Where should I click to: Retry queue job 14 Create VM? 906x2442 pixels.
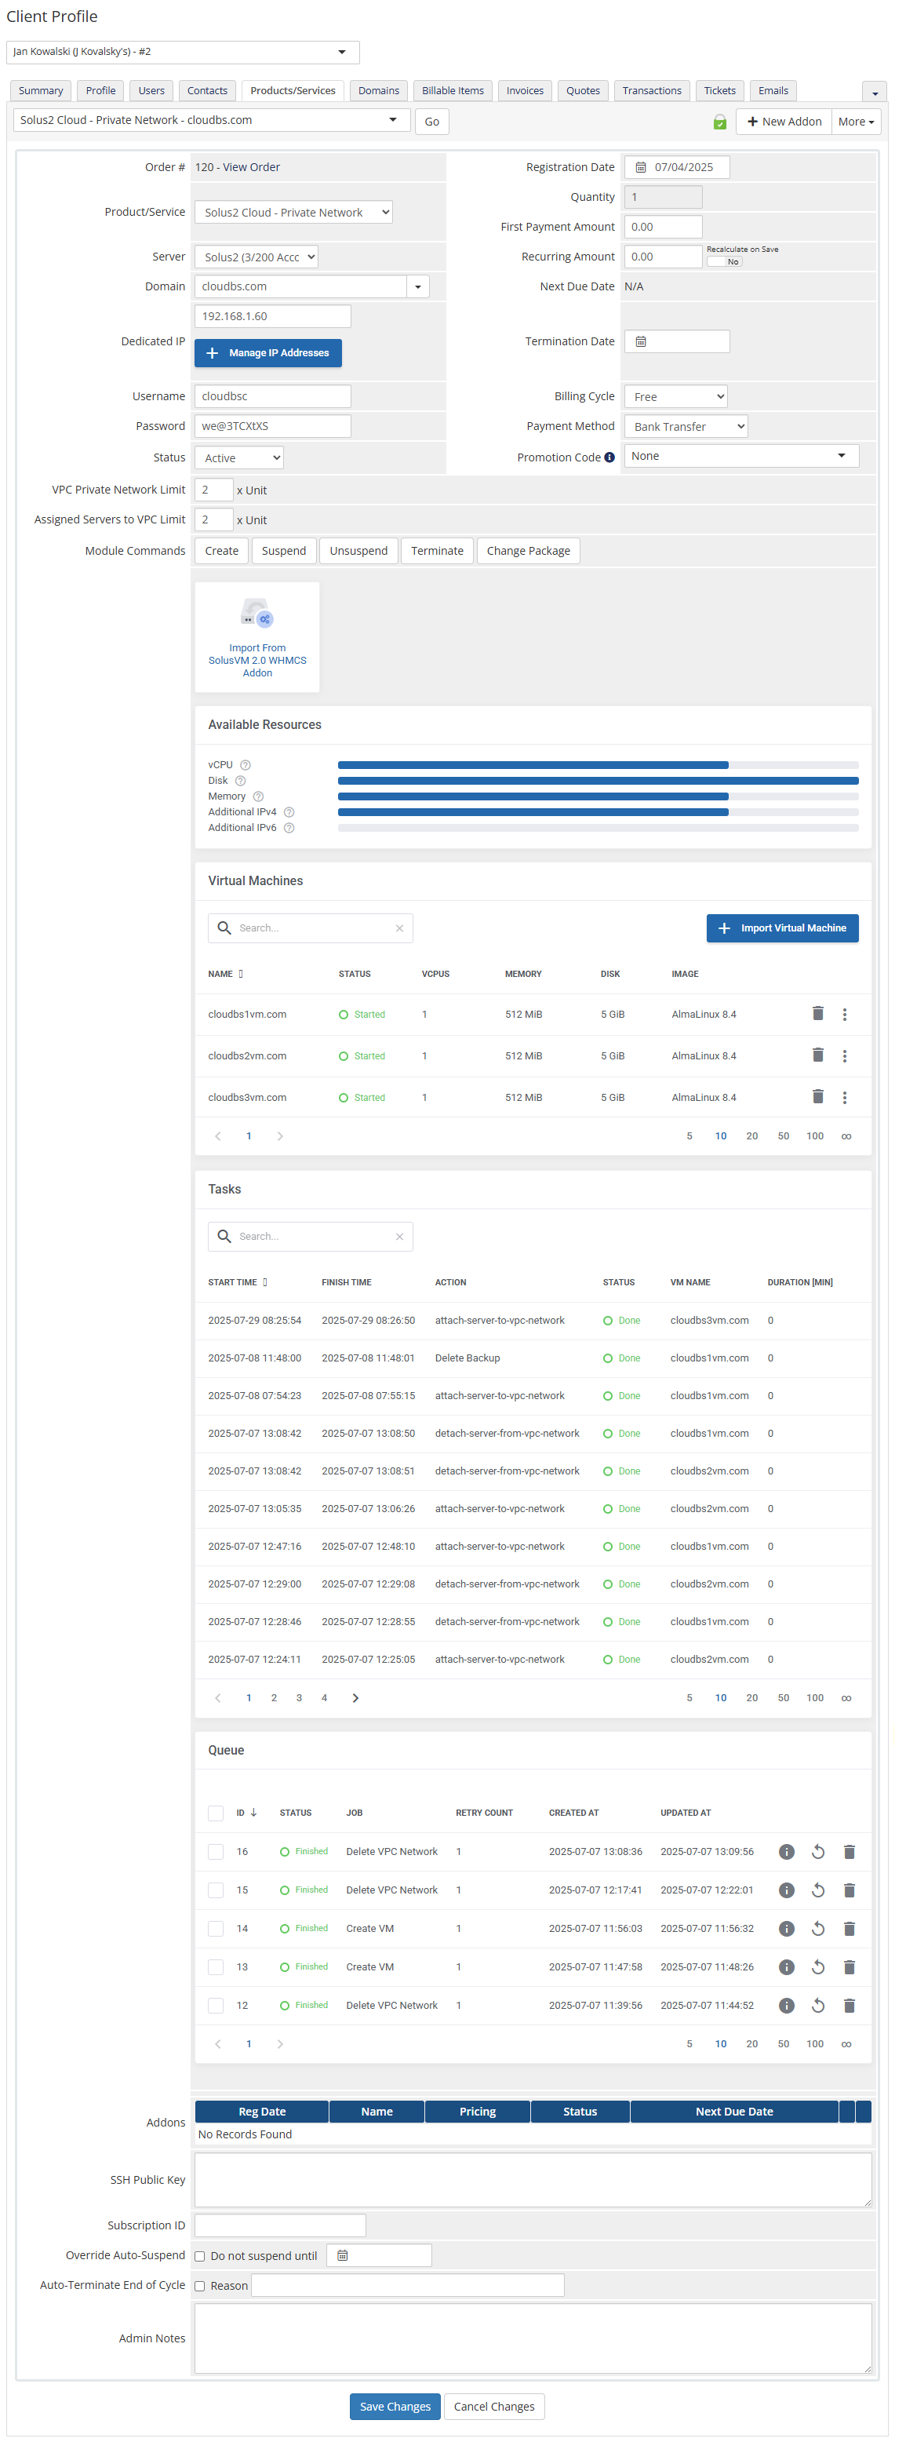point(818,1928)
